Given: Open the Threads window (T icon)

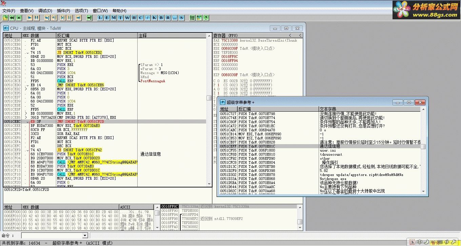Looking at the screenshot, I should pyautogui.click(x=121, y=18).
